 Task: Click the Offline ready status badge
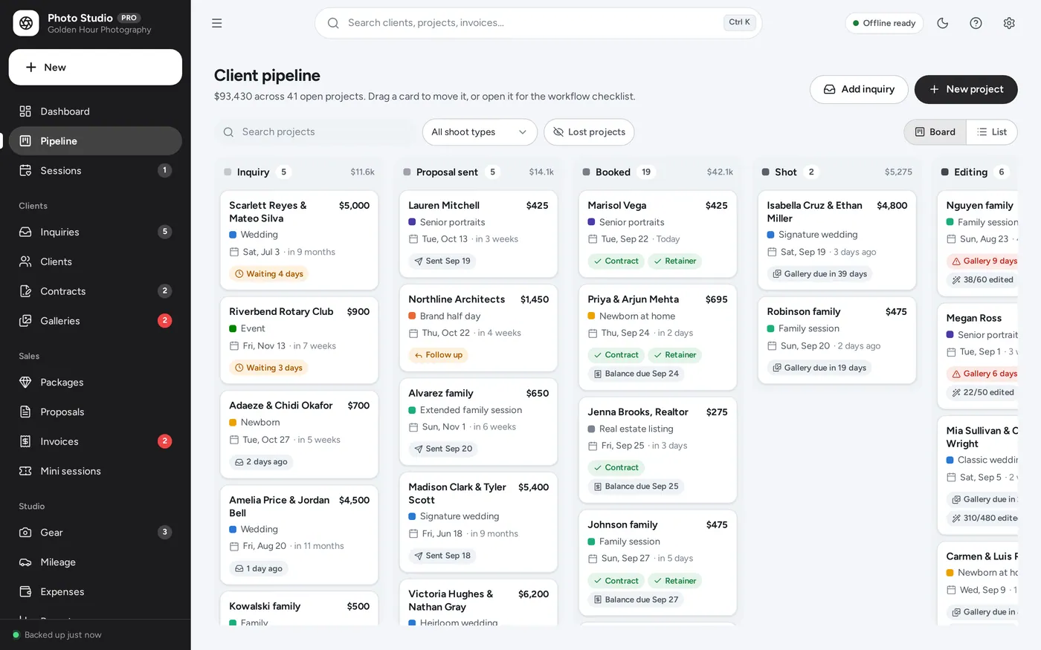(884, 23)
